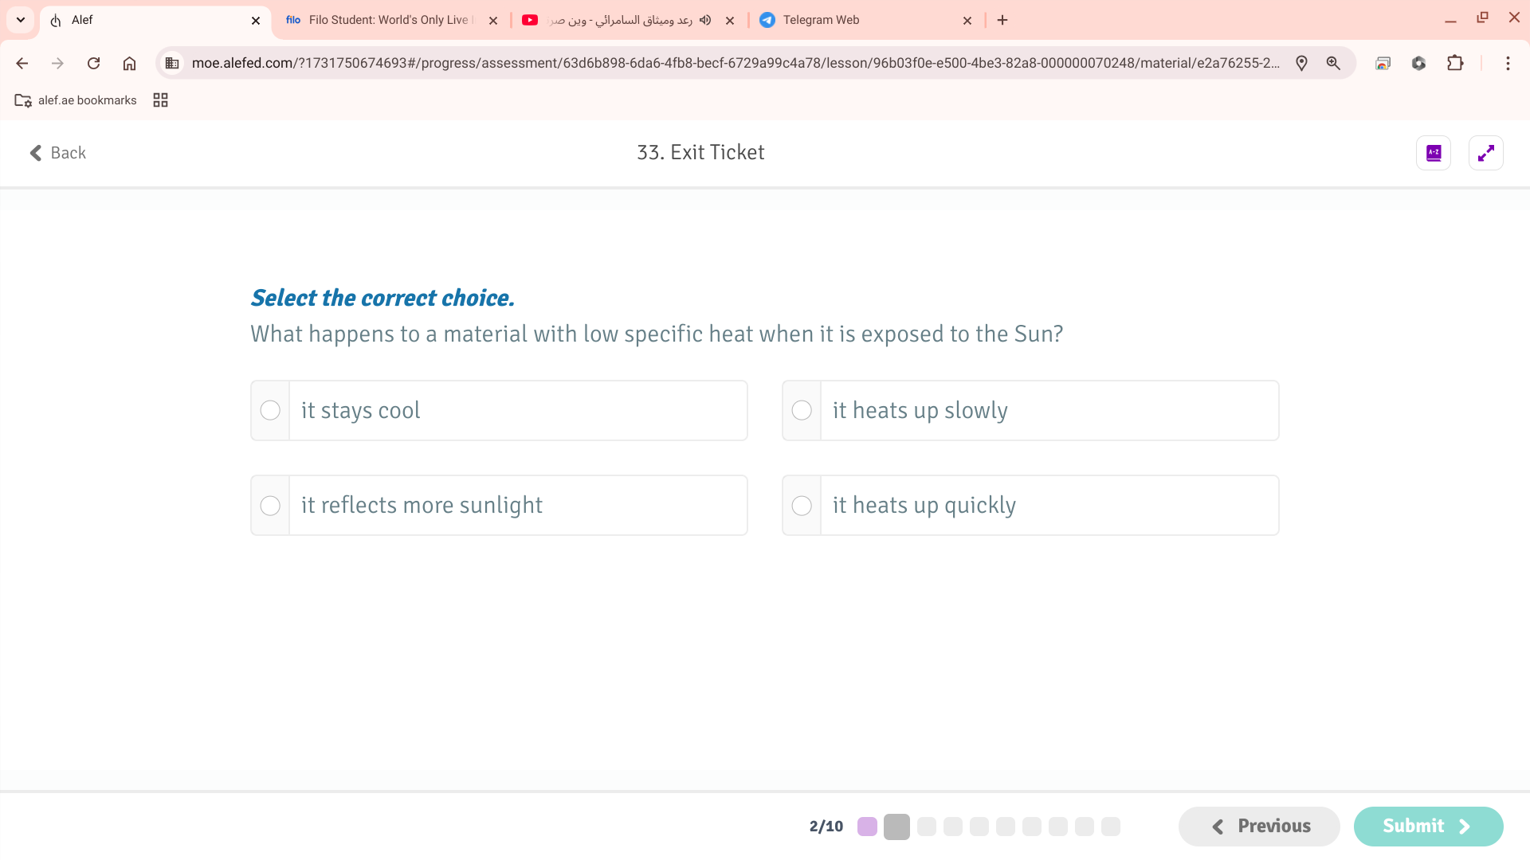1530x860 pixels.
Task: Choose "it reflects more sunlight" radio option
Action: coord(270,506)
